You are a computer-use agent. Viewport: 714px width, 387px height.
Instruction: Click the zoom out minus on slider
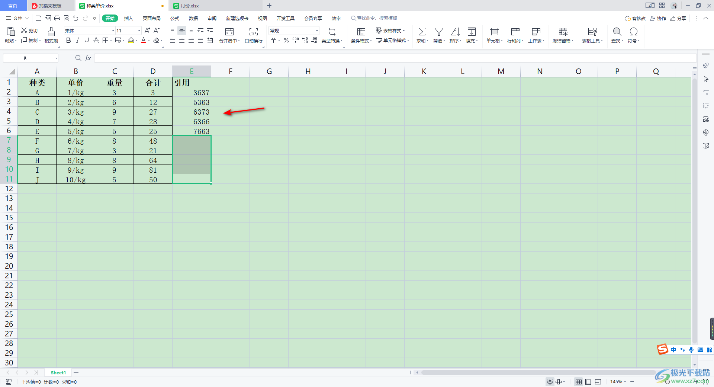[632, 382]
